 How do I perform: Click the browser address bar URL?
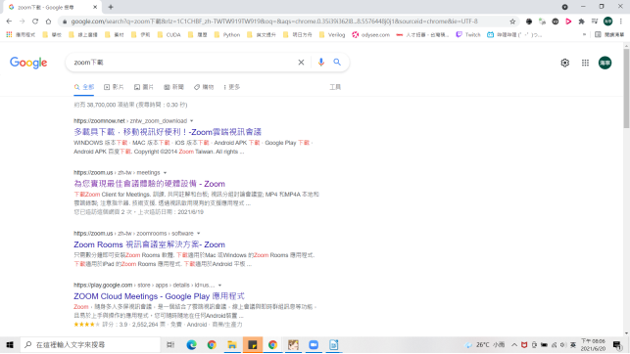[274, 22]
